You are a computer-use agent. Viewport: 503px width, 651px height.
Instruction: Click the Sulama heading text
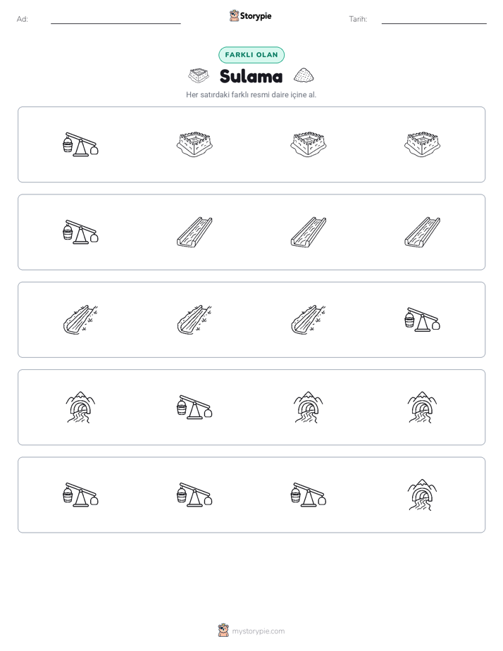[251, 76]
